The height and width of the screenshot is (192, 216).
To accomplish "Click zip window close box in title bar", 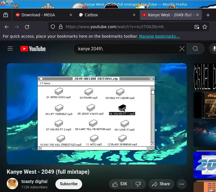I will [41, 79].
